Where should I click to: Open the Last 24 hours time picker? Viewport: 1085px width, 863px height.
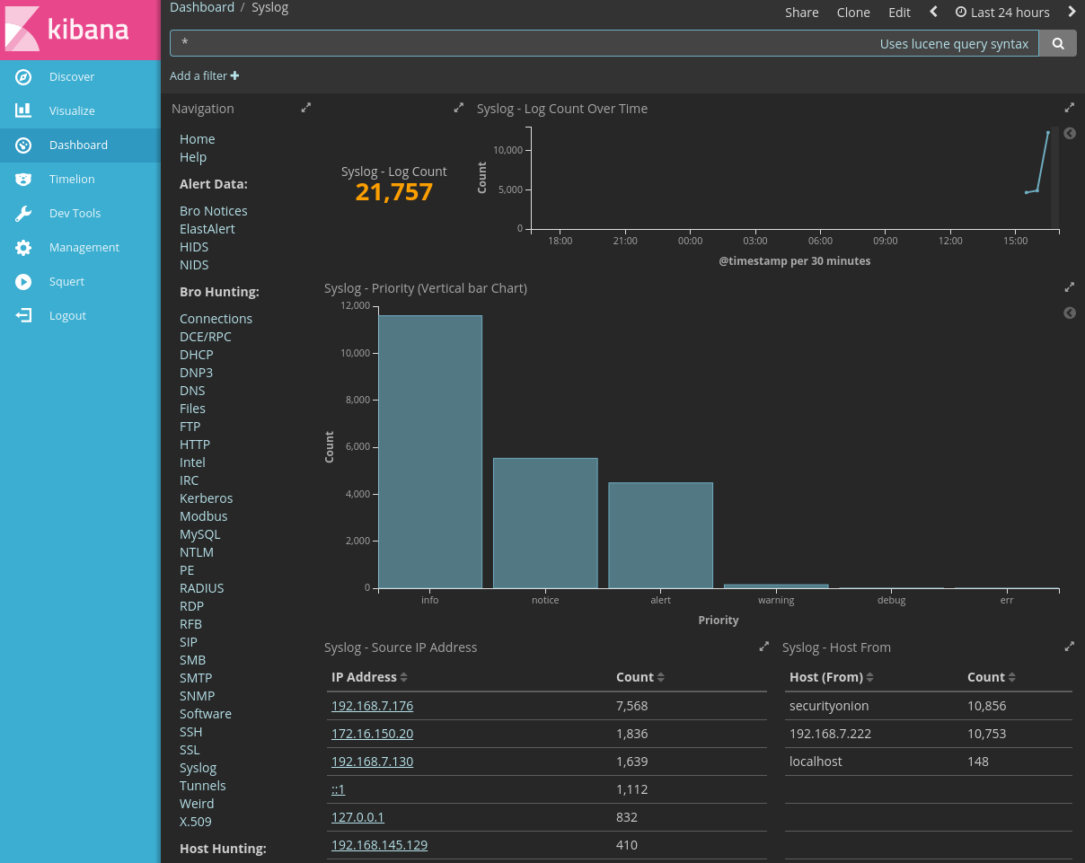[1002, 12]
